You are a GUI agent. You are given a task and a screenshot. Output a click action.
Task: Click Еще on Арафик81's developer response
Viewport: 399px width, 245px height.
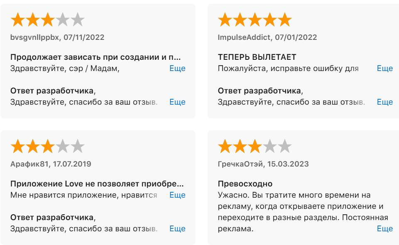tap(177, 228)
